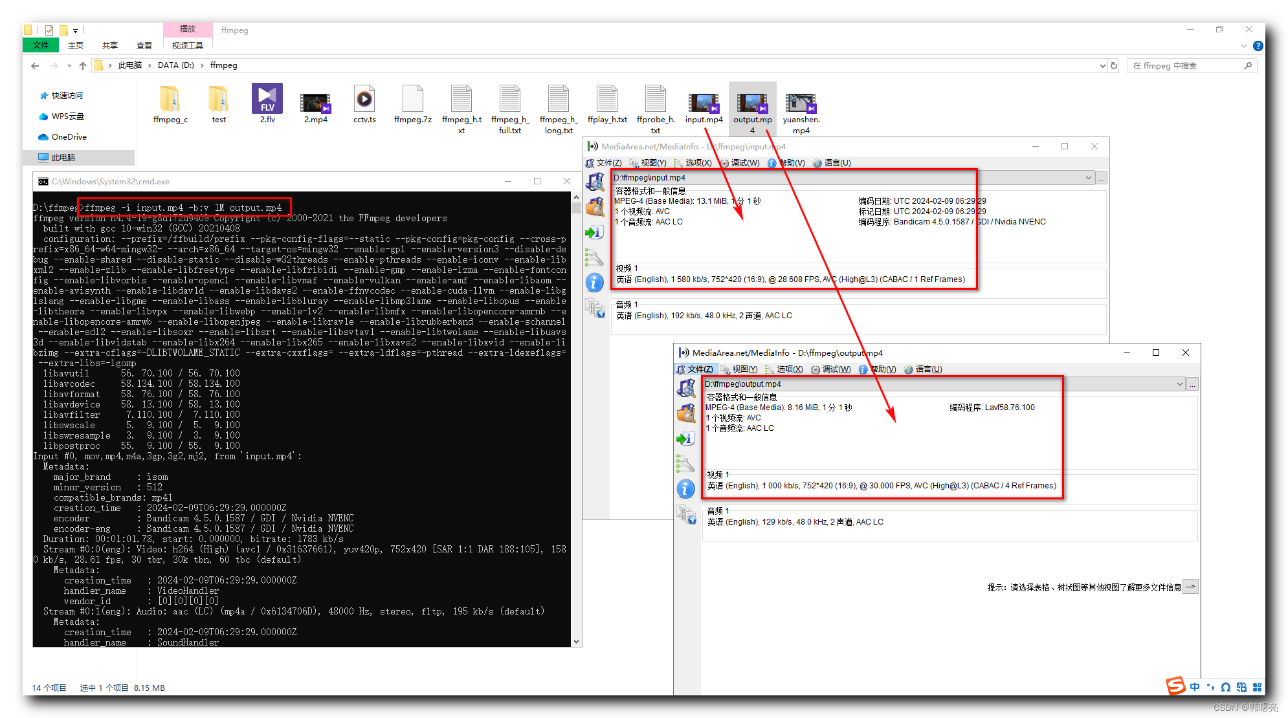Select the input.mp4 video thumbnail
Viewport: 1288px width, 718px height.
tap(704, 104)
